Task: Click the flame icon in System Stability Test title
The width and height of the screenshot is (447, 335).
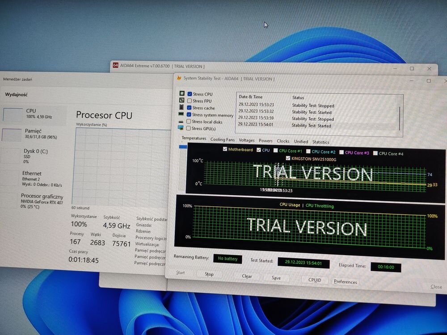Action: (179, 78)
